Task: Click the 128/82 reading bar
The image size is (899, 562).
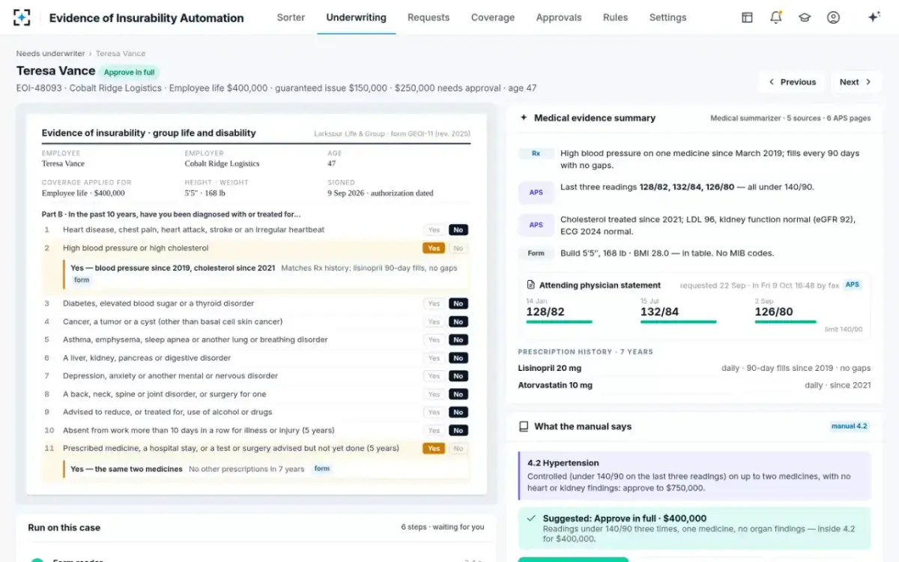Action: (560, 321)
